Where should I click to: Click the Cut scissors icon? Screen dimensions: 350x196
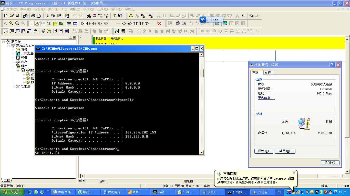[47, 16]
